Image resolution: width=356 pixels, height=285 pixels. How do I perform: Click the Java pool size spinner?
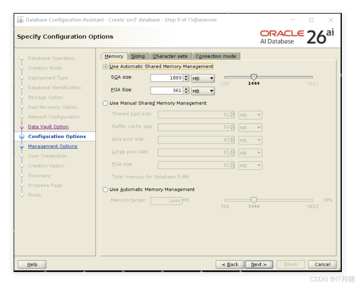231,140
